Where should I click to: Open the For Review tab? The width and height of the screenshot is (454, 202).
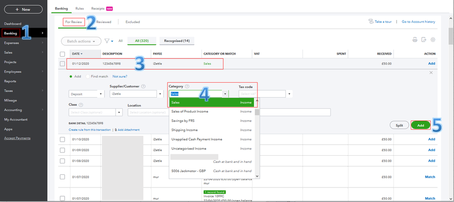[74, 22]
